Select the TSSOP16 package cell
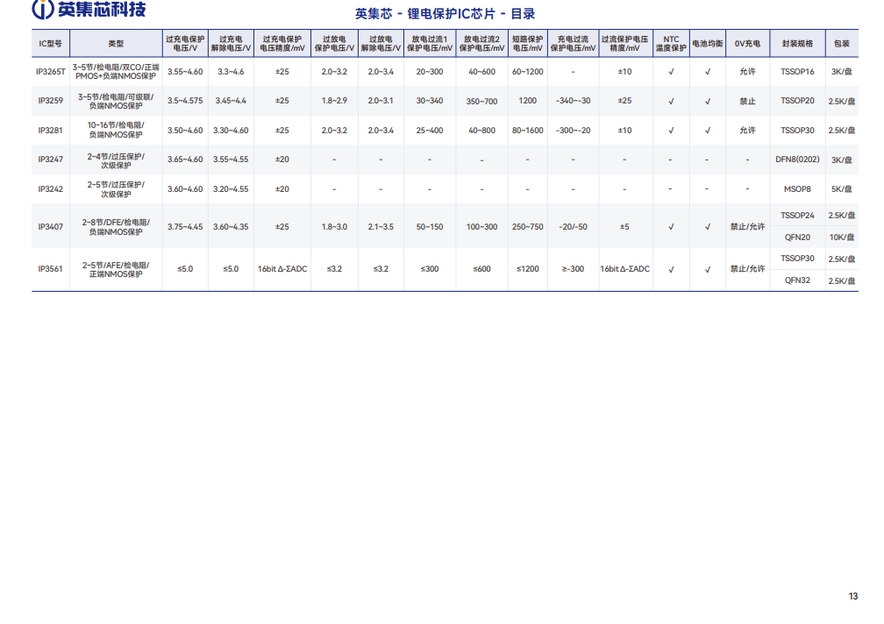This screenshot has height=624, width=884. [797, 72]
